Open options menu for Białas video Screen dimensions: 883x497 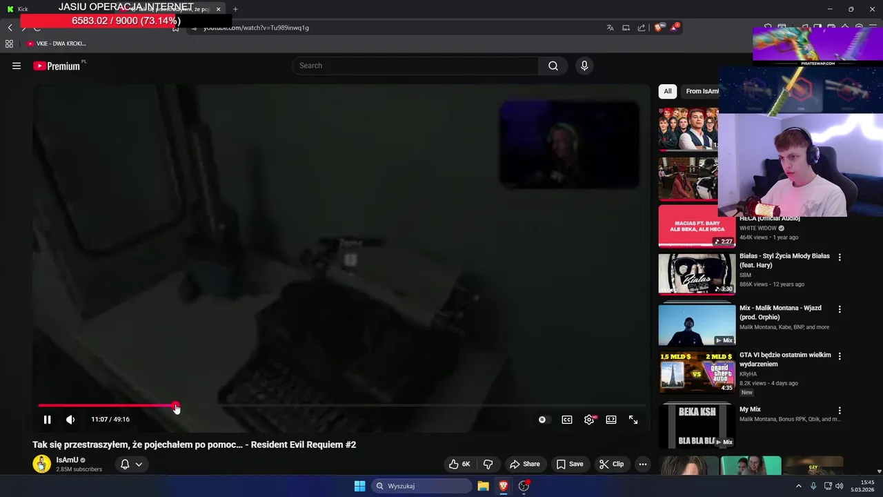840,257
